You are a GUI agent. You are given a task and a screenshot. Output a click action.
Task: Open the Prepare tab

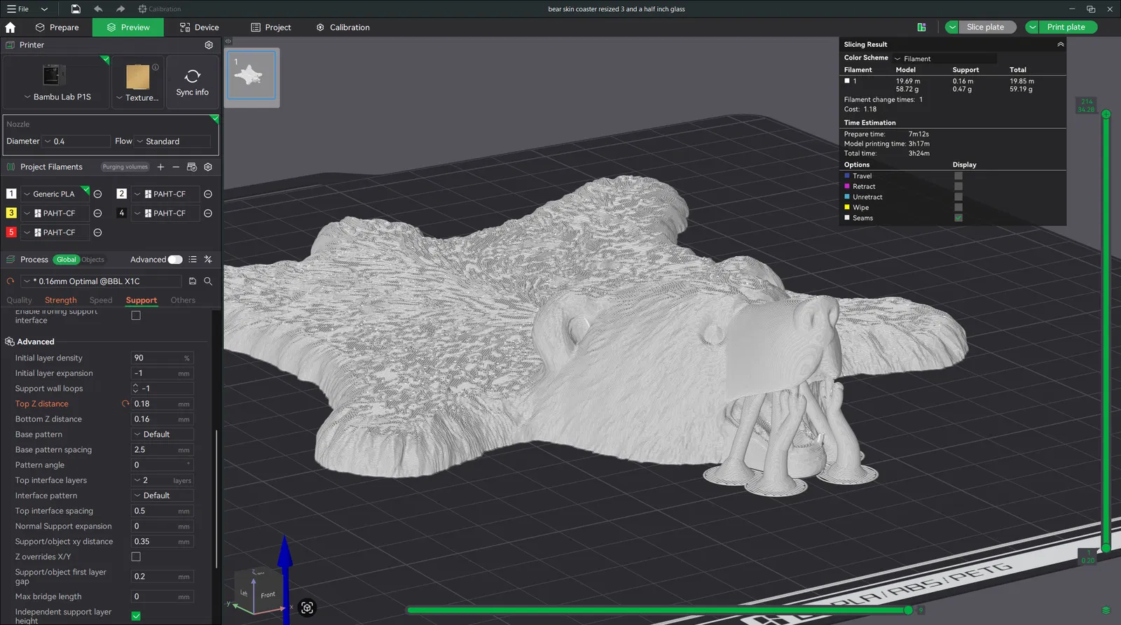(x=57, y=27)
